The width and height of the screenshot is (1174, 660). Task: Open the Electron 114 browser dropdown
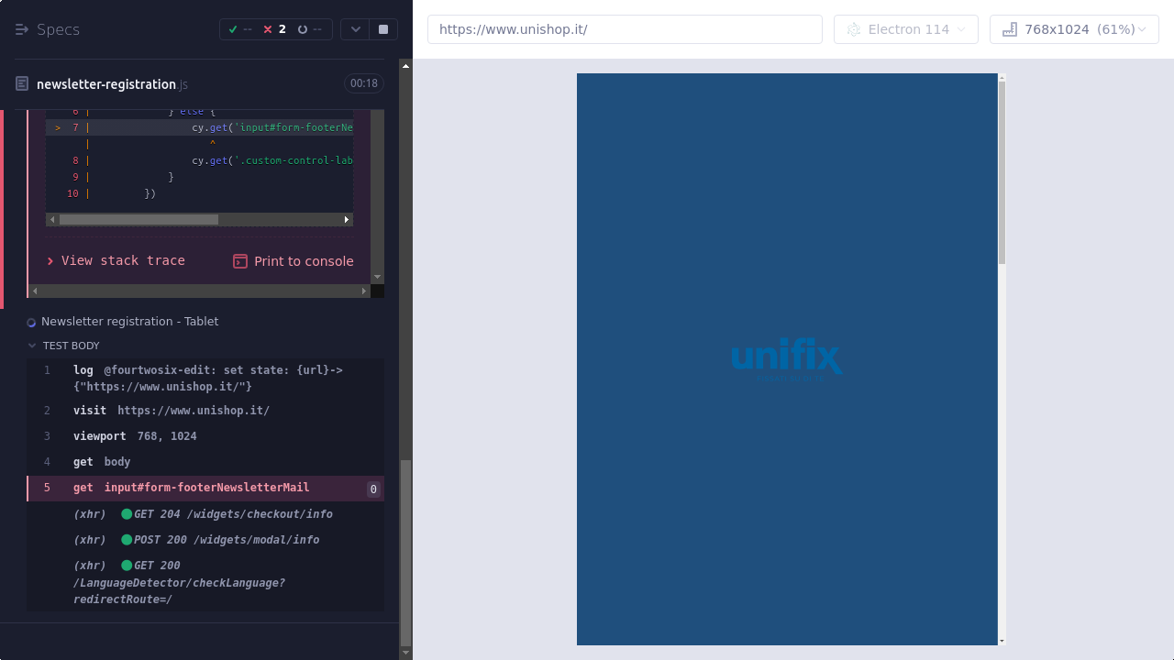coord(905,29)
